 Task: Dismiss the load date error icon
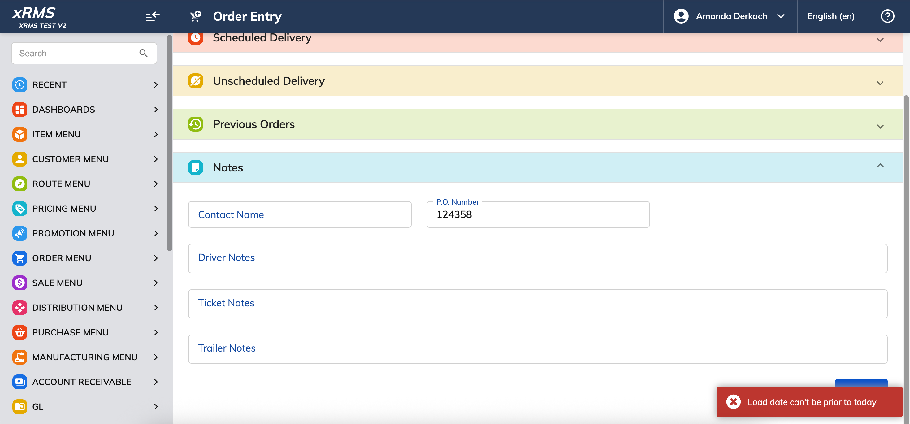733,402
